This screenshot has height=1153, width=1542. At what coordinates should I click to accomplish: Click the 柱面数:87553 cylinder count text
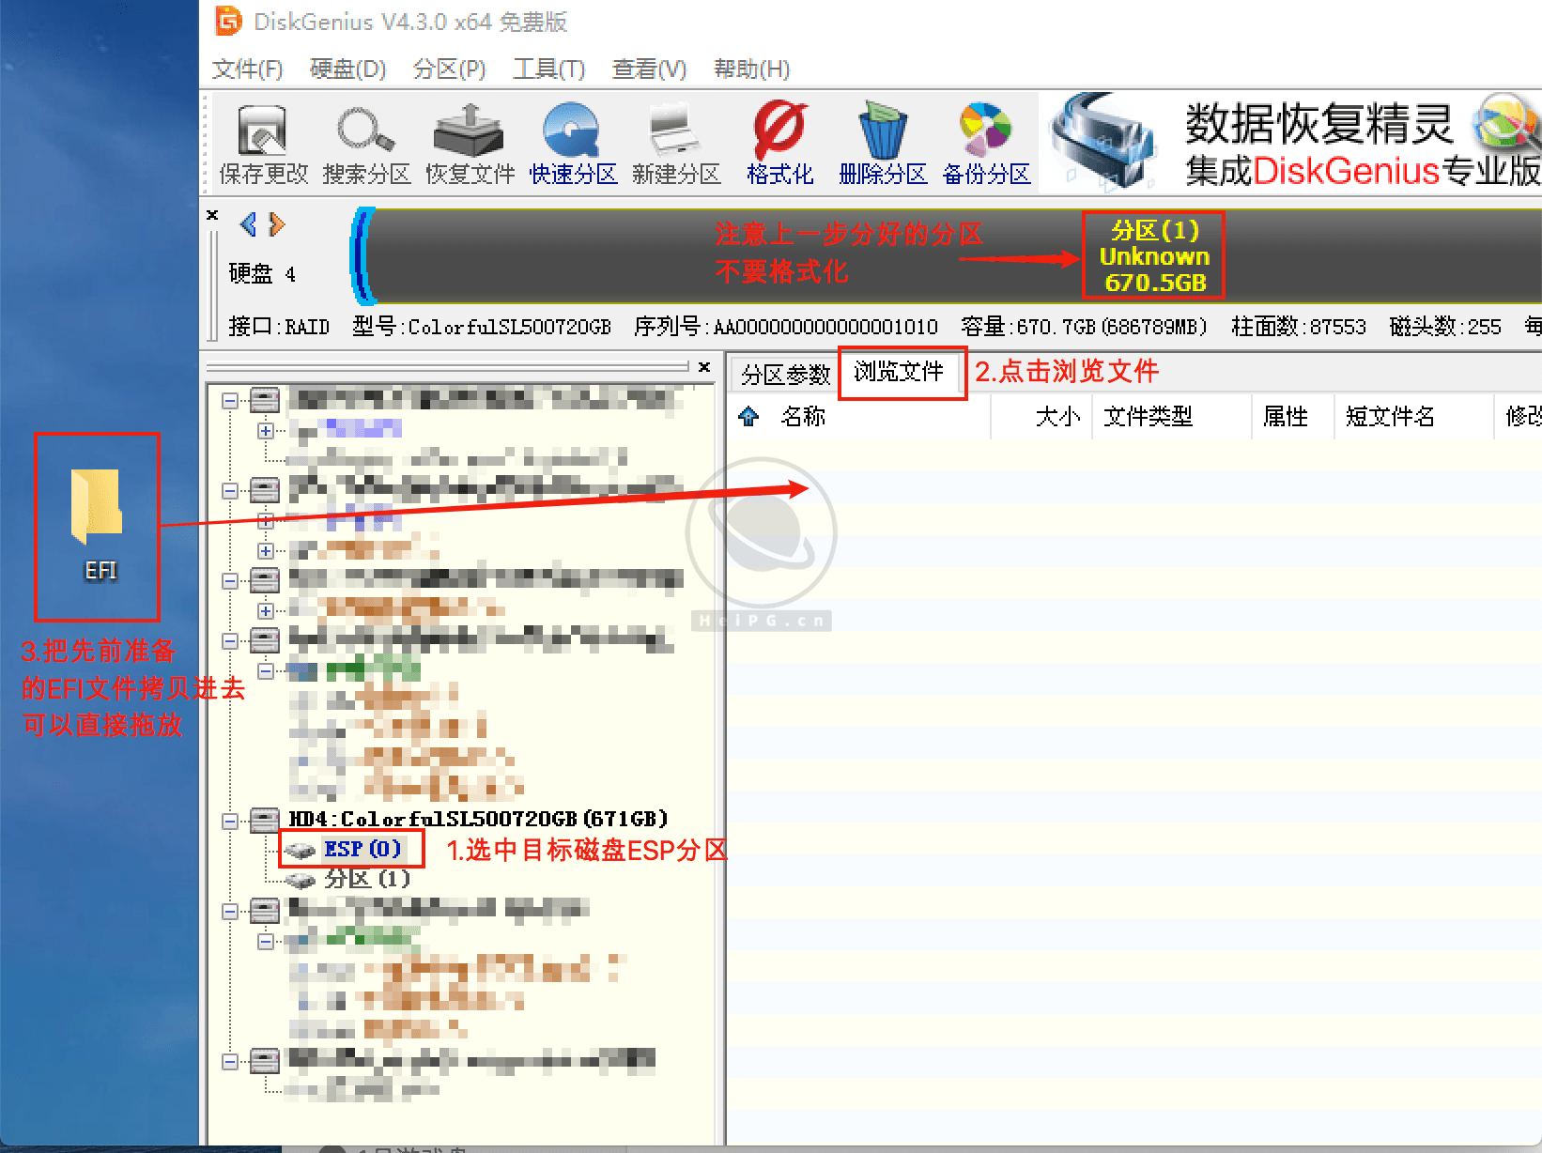pos(1299,327)
